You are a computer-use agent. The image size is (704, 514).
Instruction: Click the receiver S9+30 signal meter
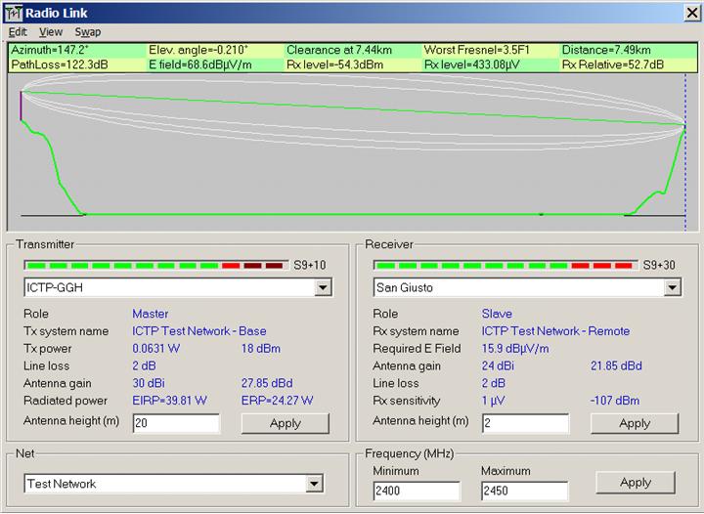tap(506, 266)
